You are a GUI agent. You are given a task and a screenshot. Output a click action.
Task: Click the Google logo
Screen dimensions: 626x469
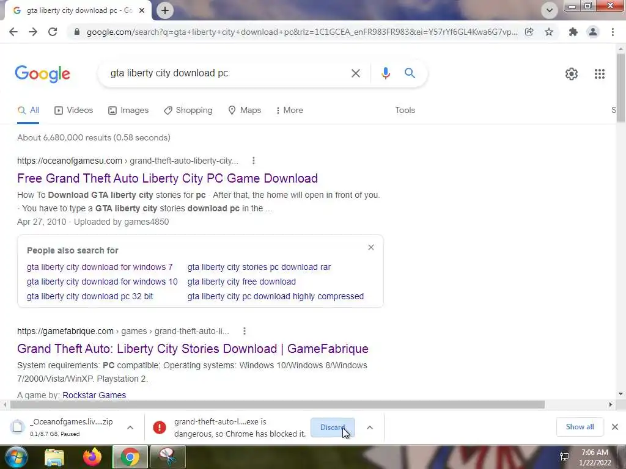pos(42,74)
